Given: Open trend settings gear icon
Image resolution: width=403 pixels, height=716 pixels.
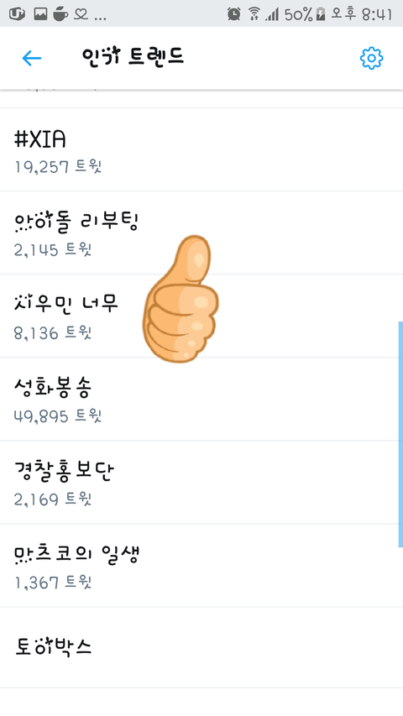Looking at the screenshot, I should click(x=371, y=58).
